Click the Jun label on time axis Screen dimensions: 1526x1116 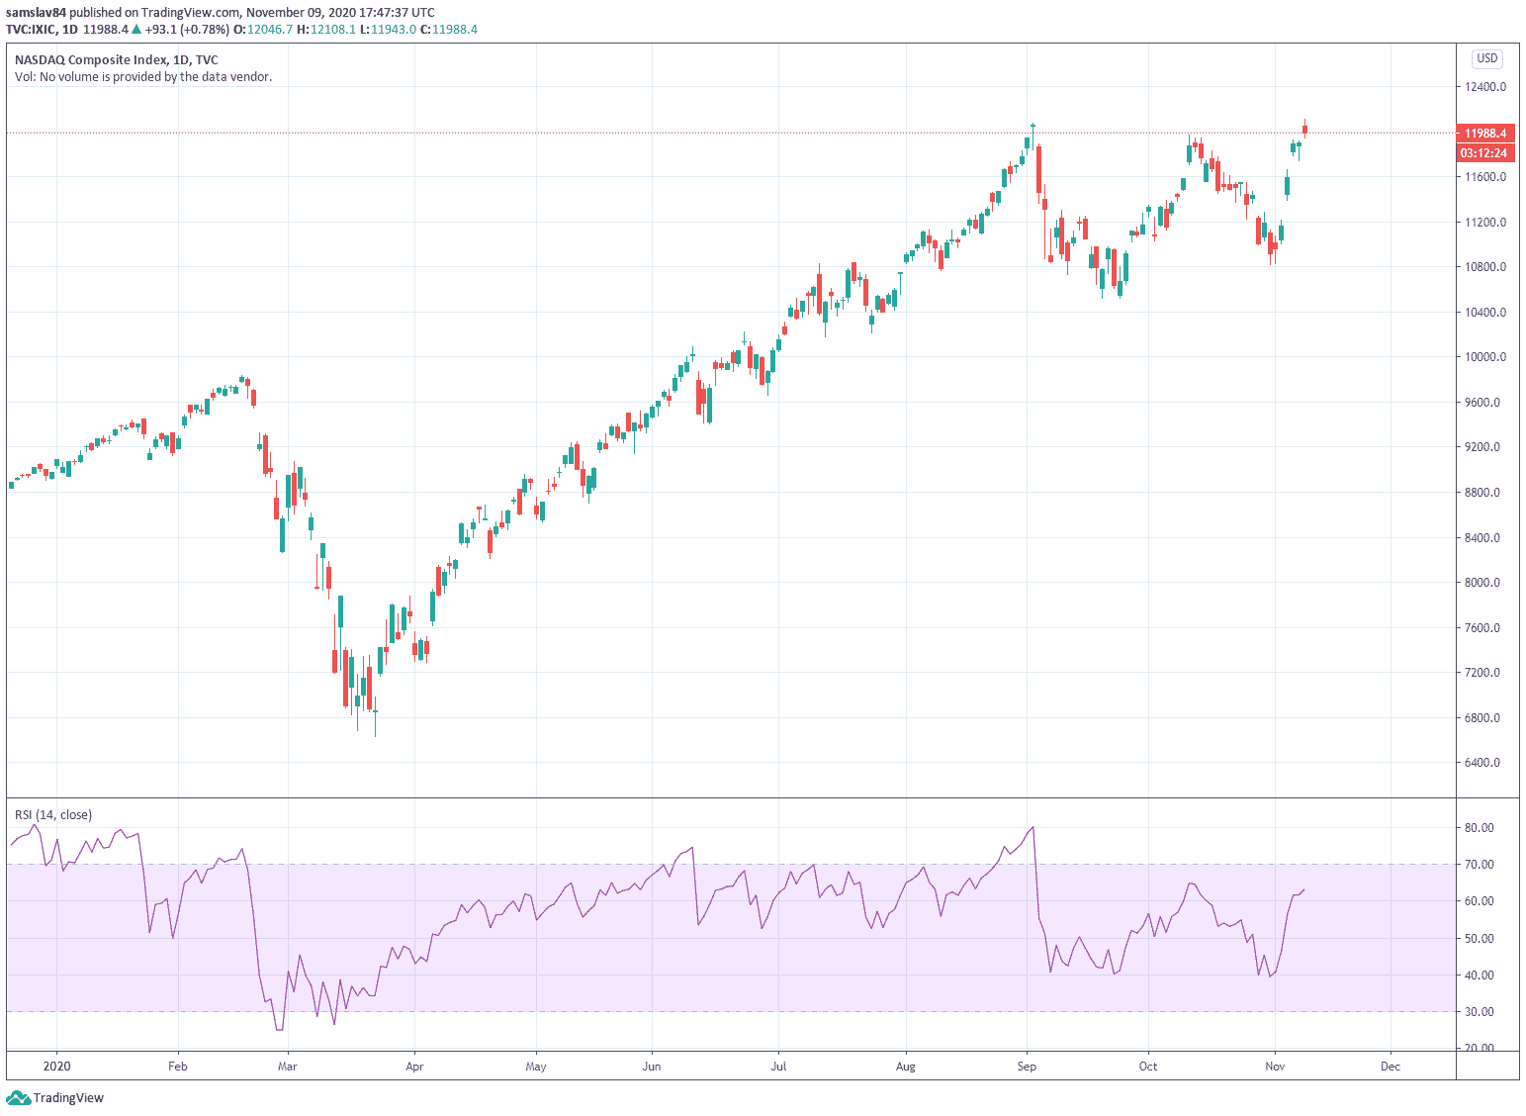point(652,1067)
